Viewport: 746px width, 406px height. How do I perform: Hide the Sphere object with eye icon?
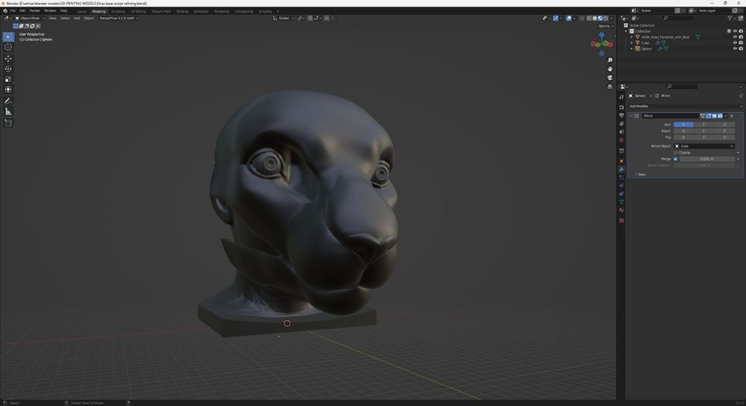tap(735, 49)
